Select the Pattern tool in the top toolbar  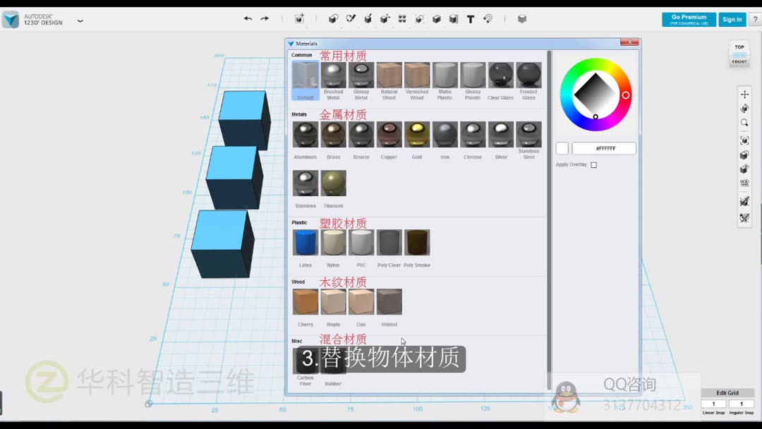pyautogui.click(x=401, y=19)
